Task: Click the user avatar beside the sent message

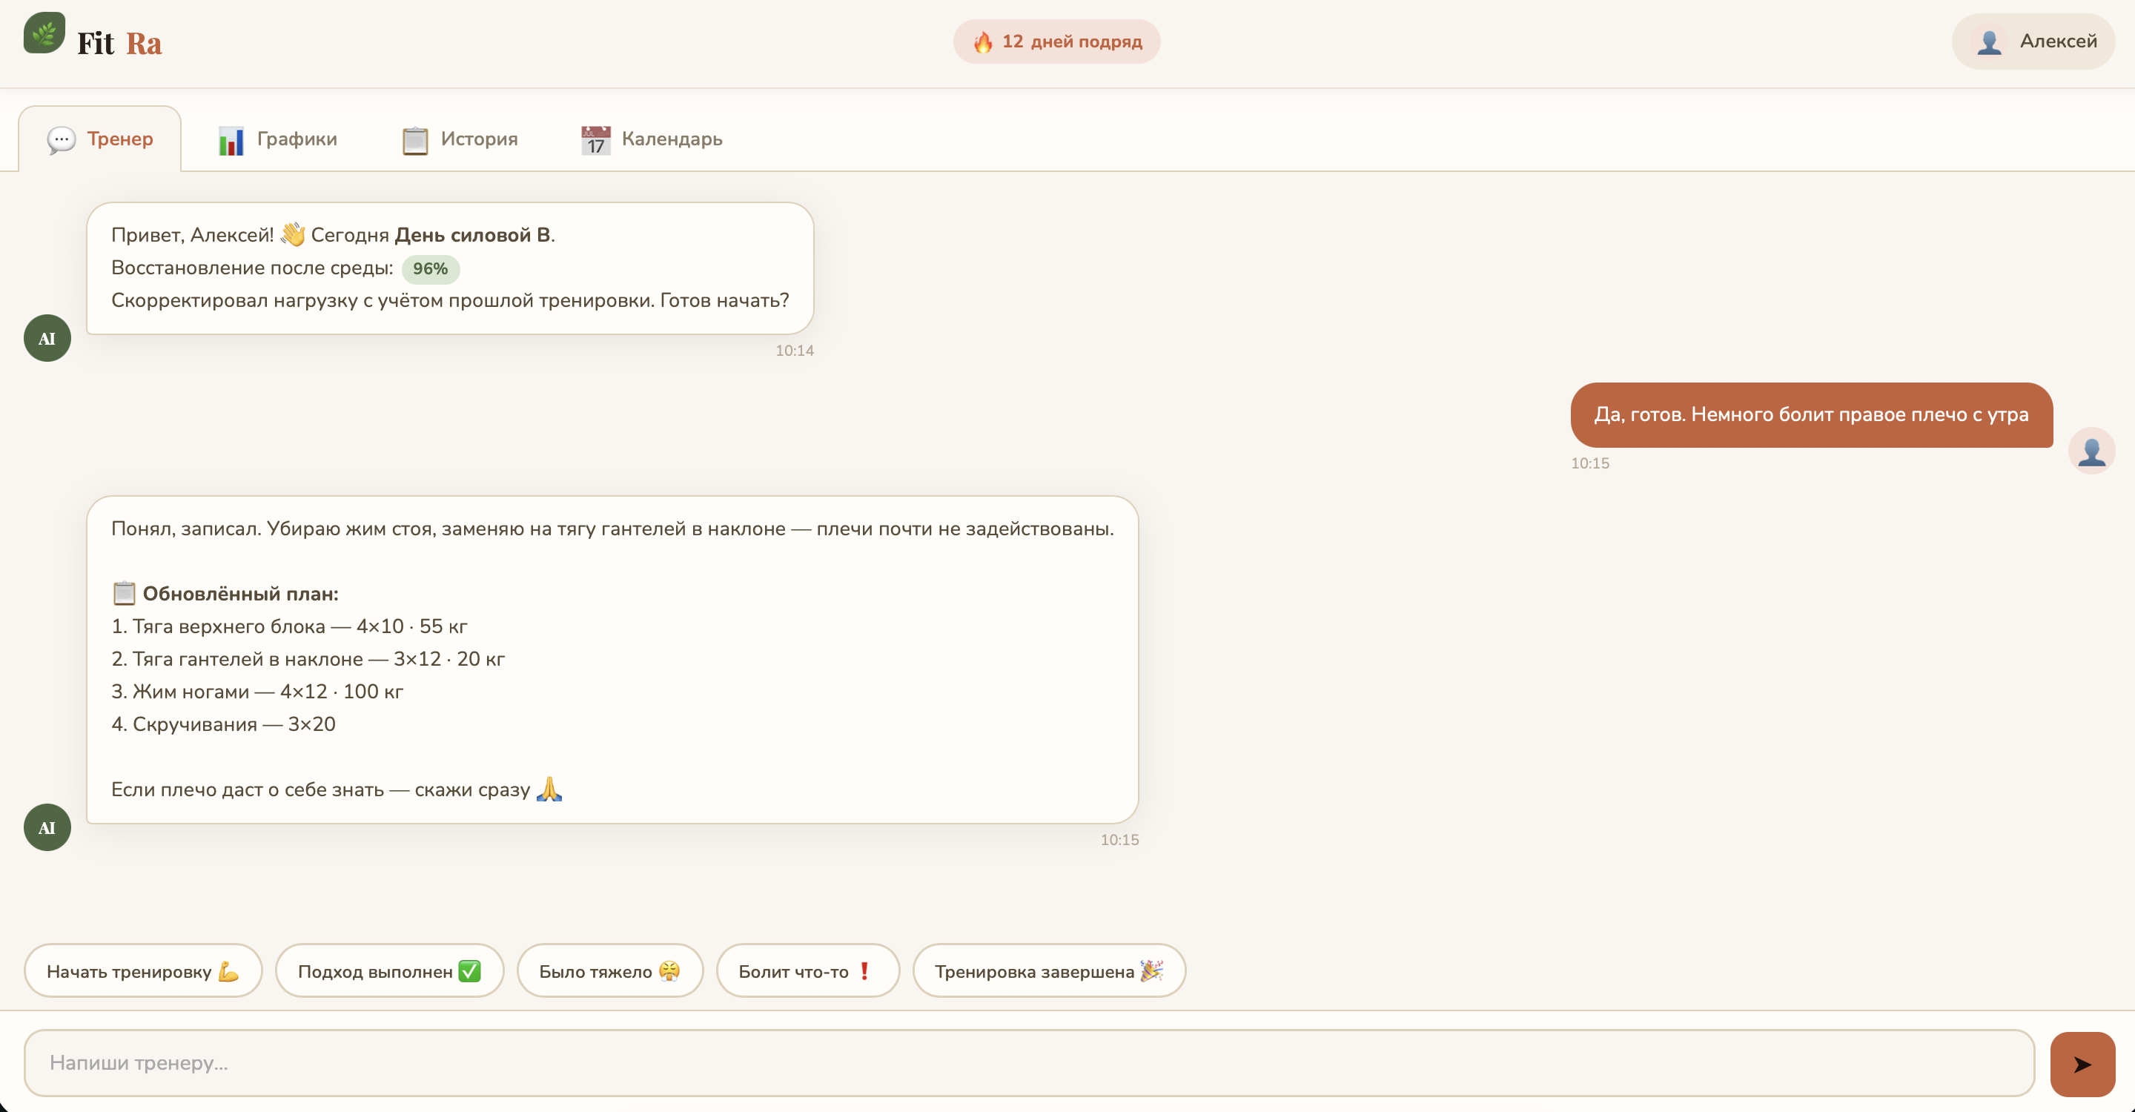Action: (x=2091, y=451)
